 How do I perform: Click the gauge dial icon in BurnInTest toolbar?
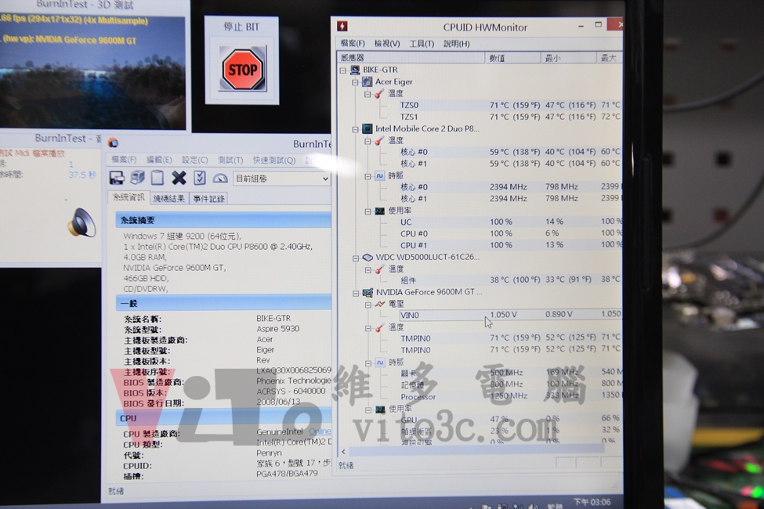click(x=219, y=178)
